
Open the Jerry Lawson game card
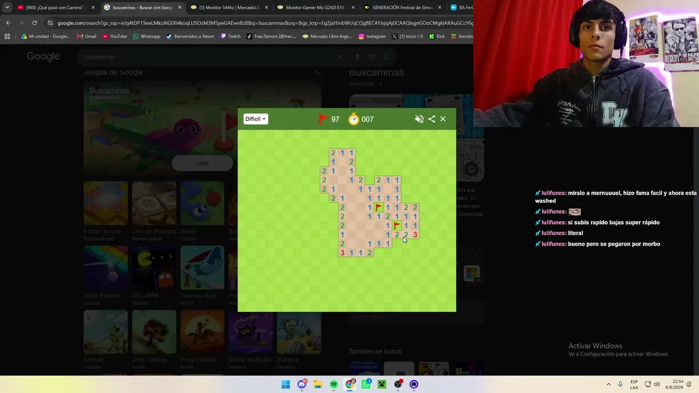[153, 340]
